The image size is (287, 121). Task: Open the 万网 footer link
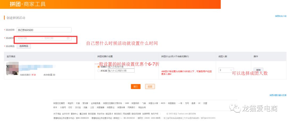click(187, 103)
